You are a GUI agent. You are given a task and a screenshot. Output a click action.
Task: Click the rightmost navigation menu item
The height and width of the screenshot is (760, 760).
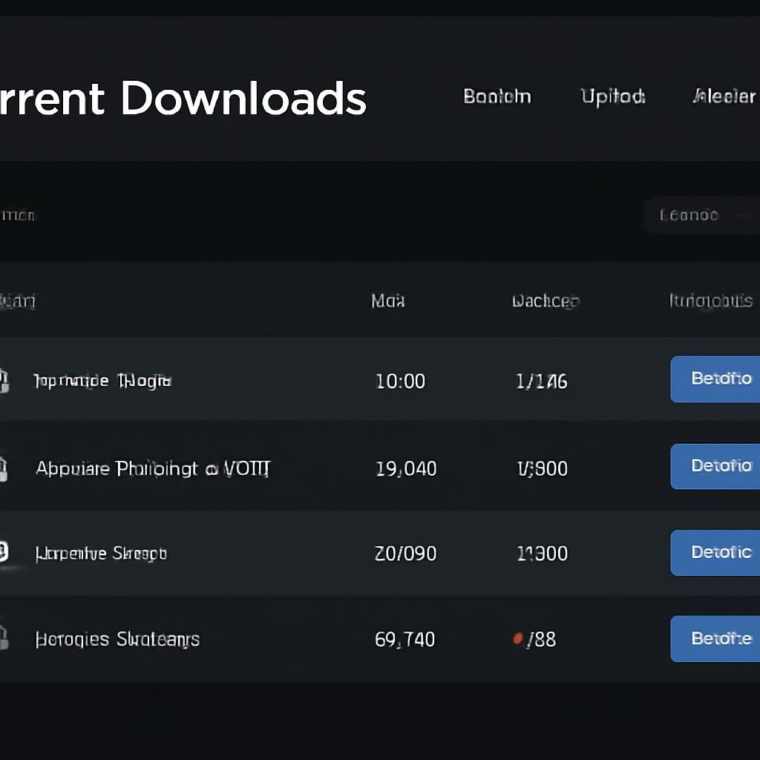coord(726,96)
